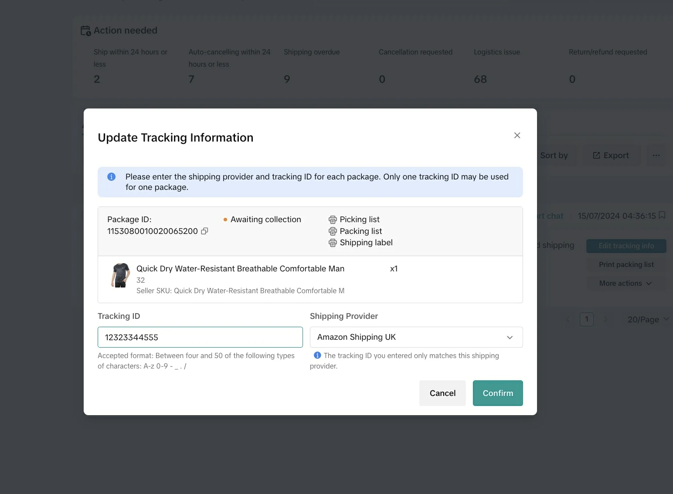Copy the package ID to clipboard

204,231
